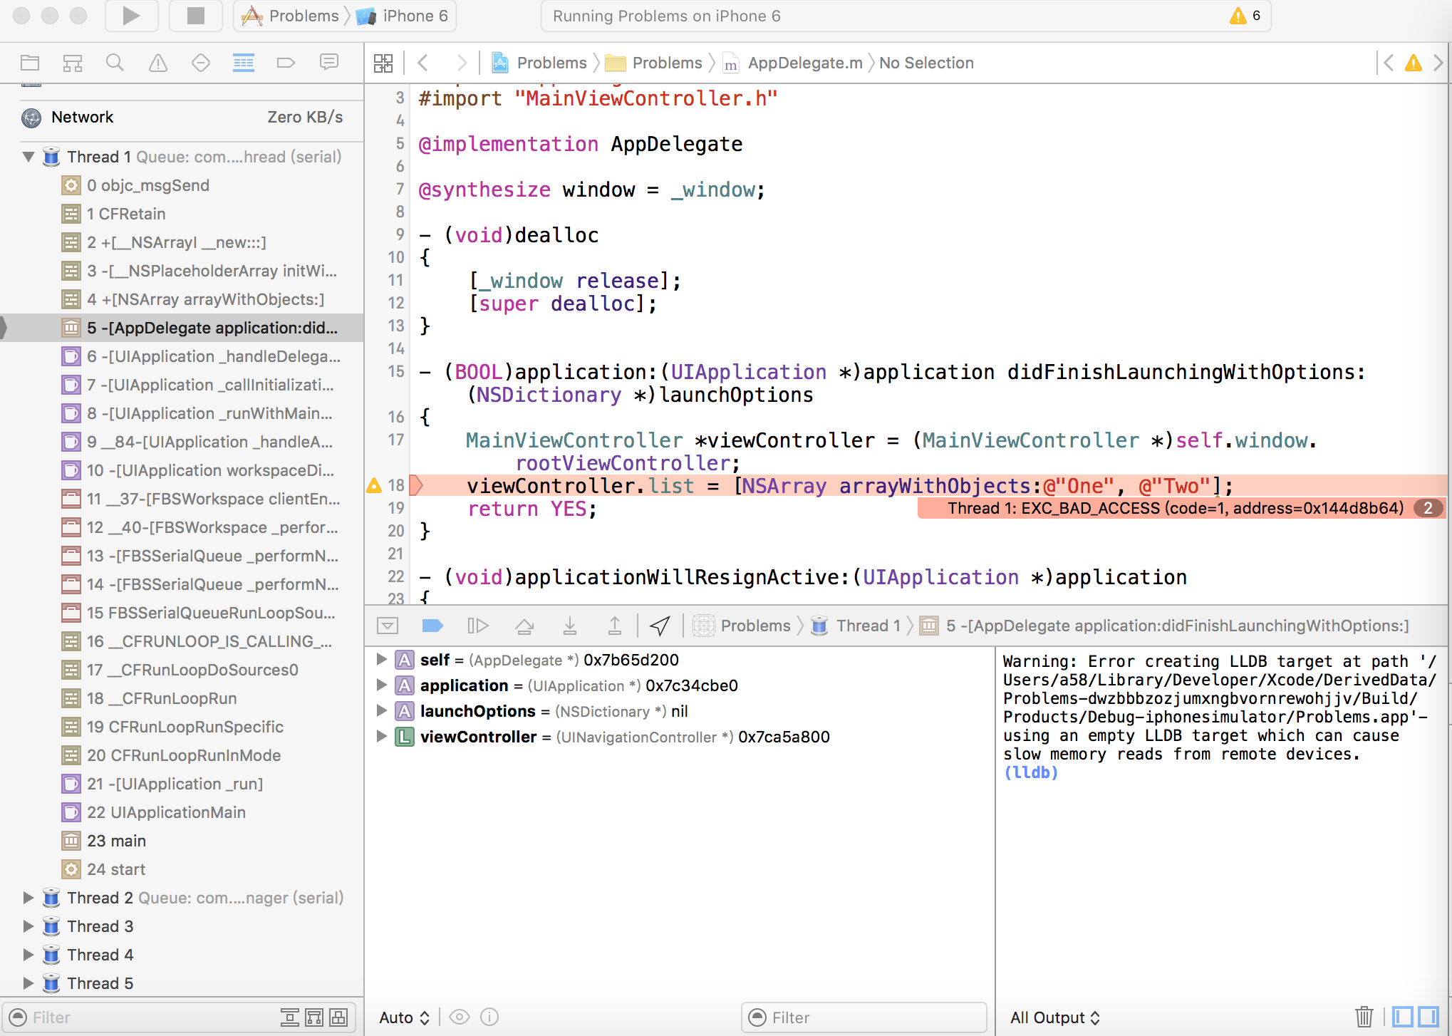Click No Selection in jump bar
This screenshot has width=1452, height=1036.
pyautogui.click(x=926, y=63)
